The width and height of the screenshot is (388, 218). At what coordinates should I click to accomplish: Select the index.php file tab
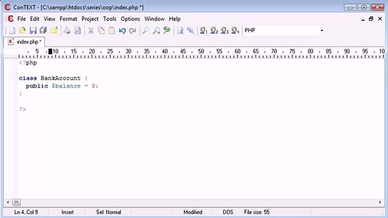point(24,42)
